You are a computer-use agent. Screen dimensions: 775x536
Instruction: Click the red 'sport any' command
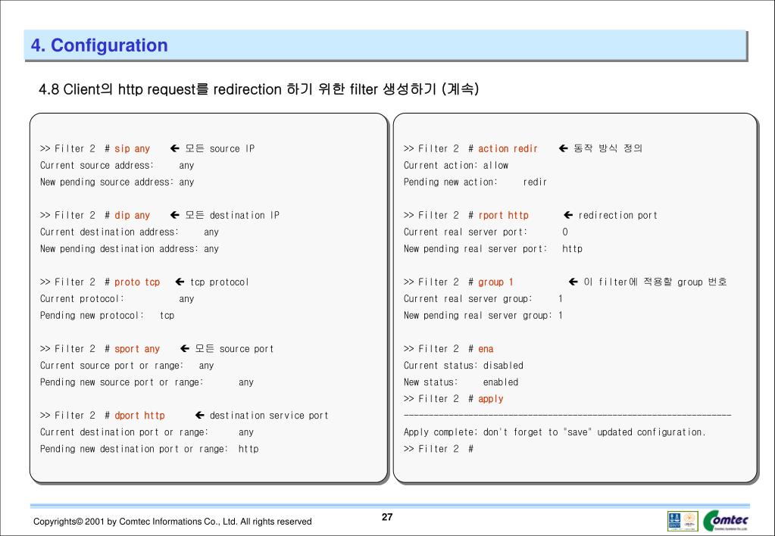(137, 349)
